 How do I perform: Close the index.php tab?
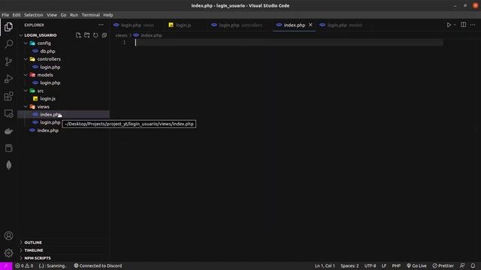310,25
